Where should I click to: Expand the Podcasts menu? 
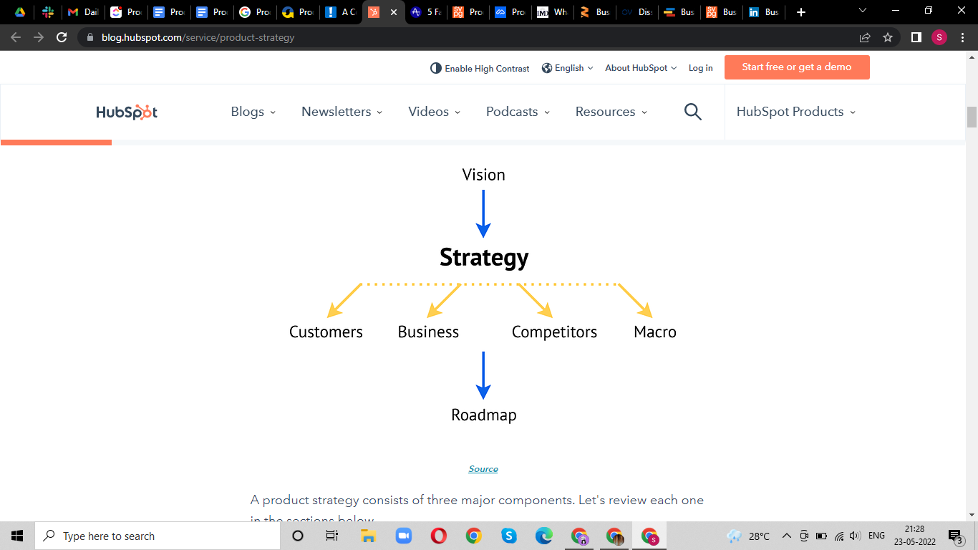[518, 112]
